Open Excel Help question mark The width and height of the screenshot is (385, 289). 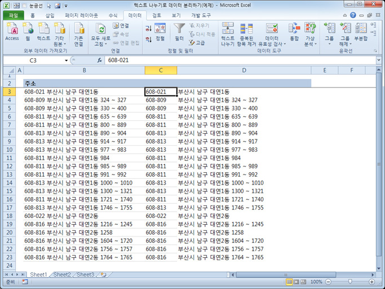click(x=353, y=15)
